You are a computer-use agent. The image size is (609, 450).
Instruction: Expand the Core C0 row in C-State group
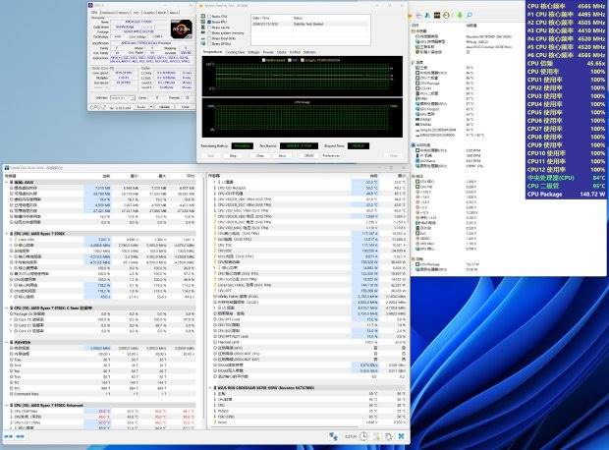(x=11, y=319)
